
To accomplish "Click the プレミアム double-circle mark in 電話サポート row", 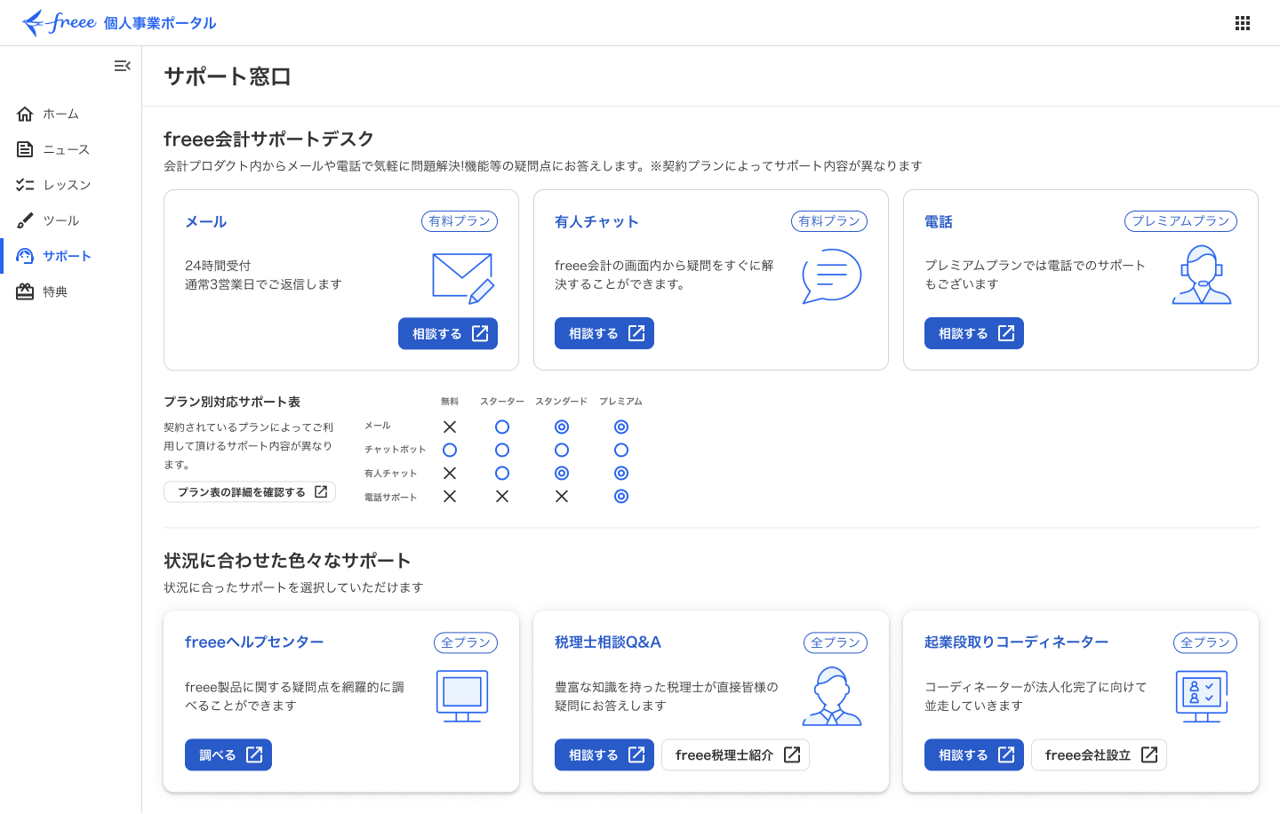I will pyautogui.click(x=621, y=497).
